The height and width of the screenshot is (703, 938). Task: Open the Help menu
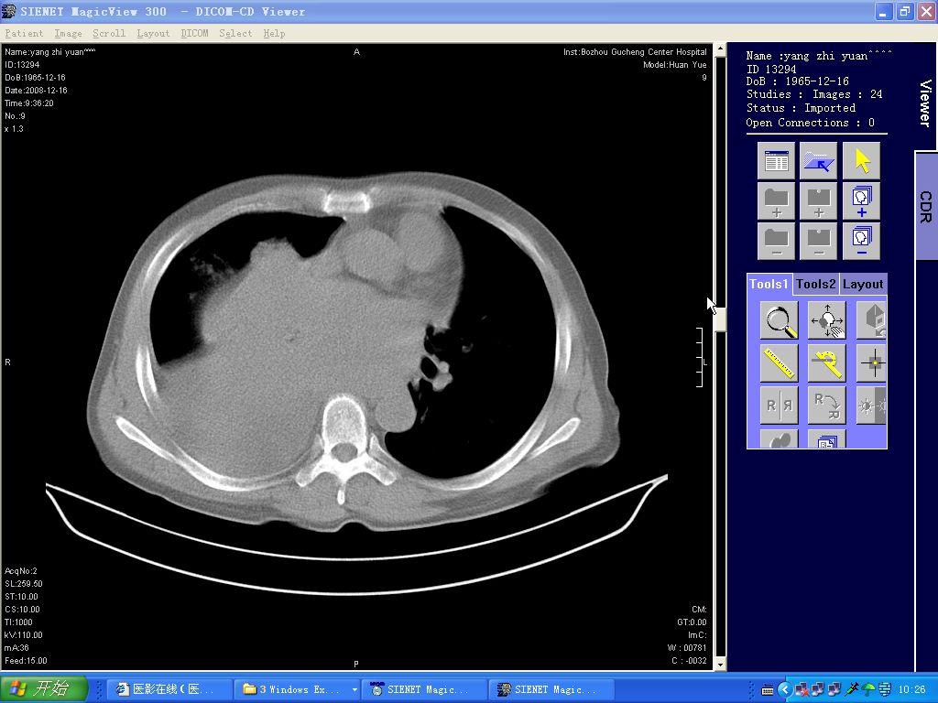(274, 34)
